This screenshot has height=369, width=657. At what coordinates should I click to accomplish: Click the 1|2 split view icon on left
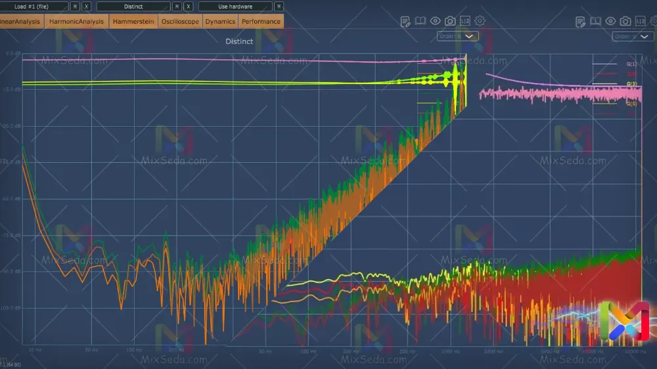(465, 22)
